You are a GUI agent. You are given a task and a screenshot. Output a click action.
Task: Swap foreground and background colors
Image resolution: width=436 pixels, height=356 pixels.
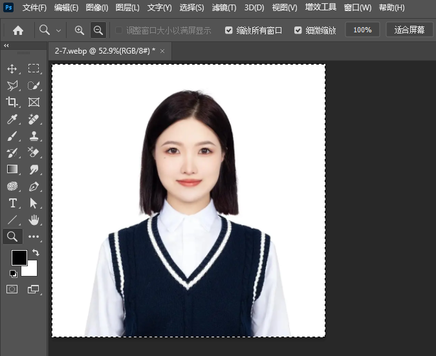pyautogui.click(x=36, y=253)
